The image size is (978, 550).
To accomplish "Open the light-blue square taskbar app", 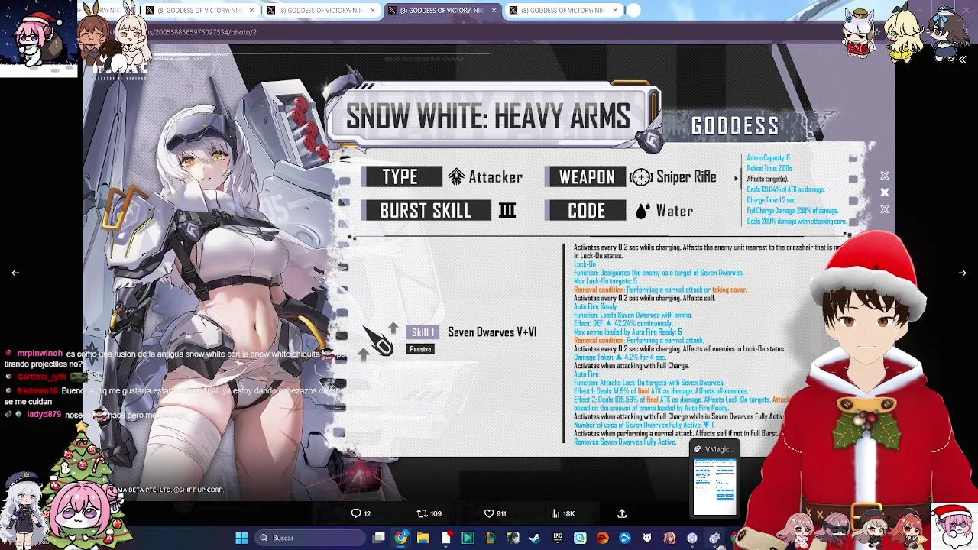I will point(580,538).
